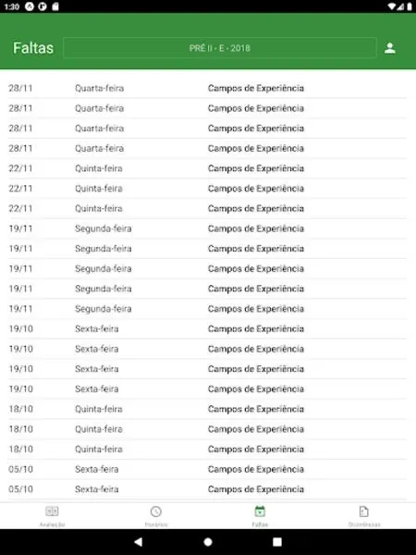Open the first 19/10 Sexta-feira absence
Image resolution: width=416 pixels, height=555 pixels.
point(207,328)
